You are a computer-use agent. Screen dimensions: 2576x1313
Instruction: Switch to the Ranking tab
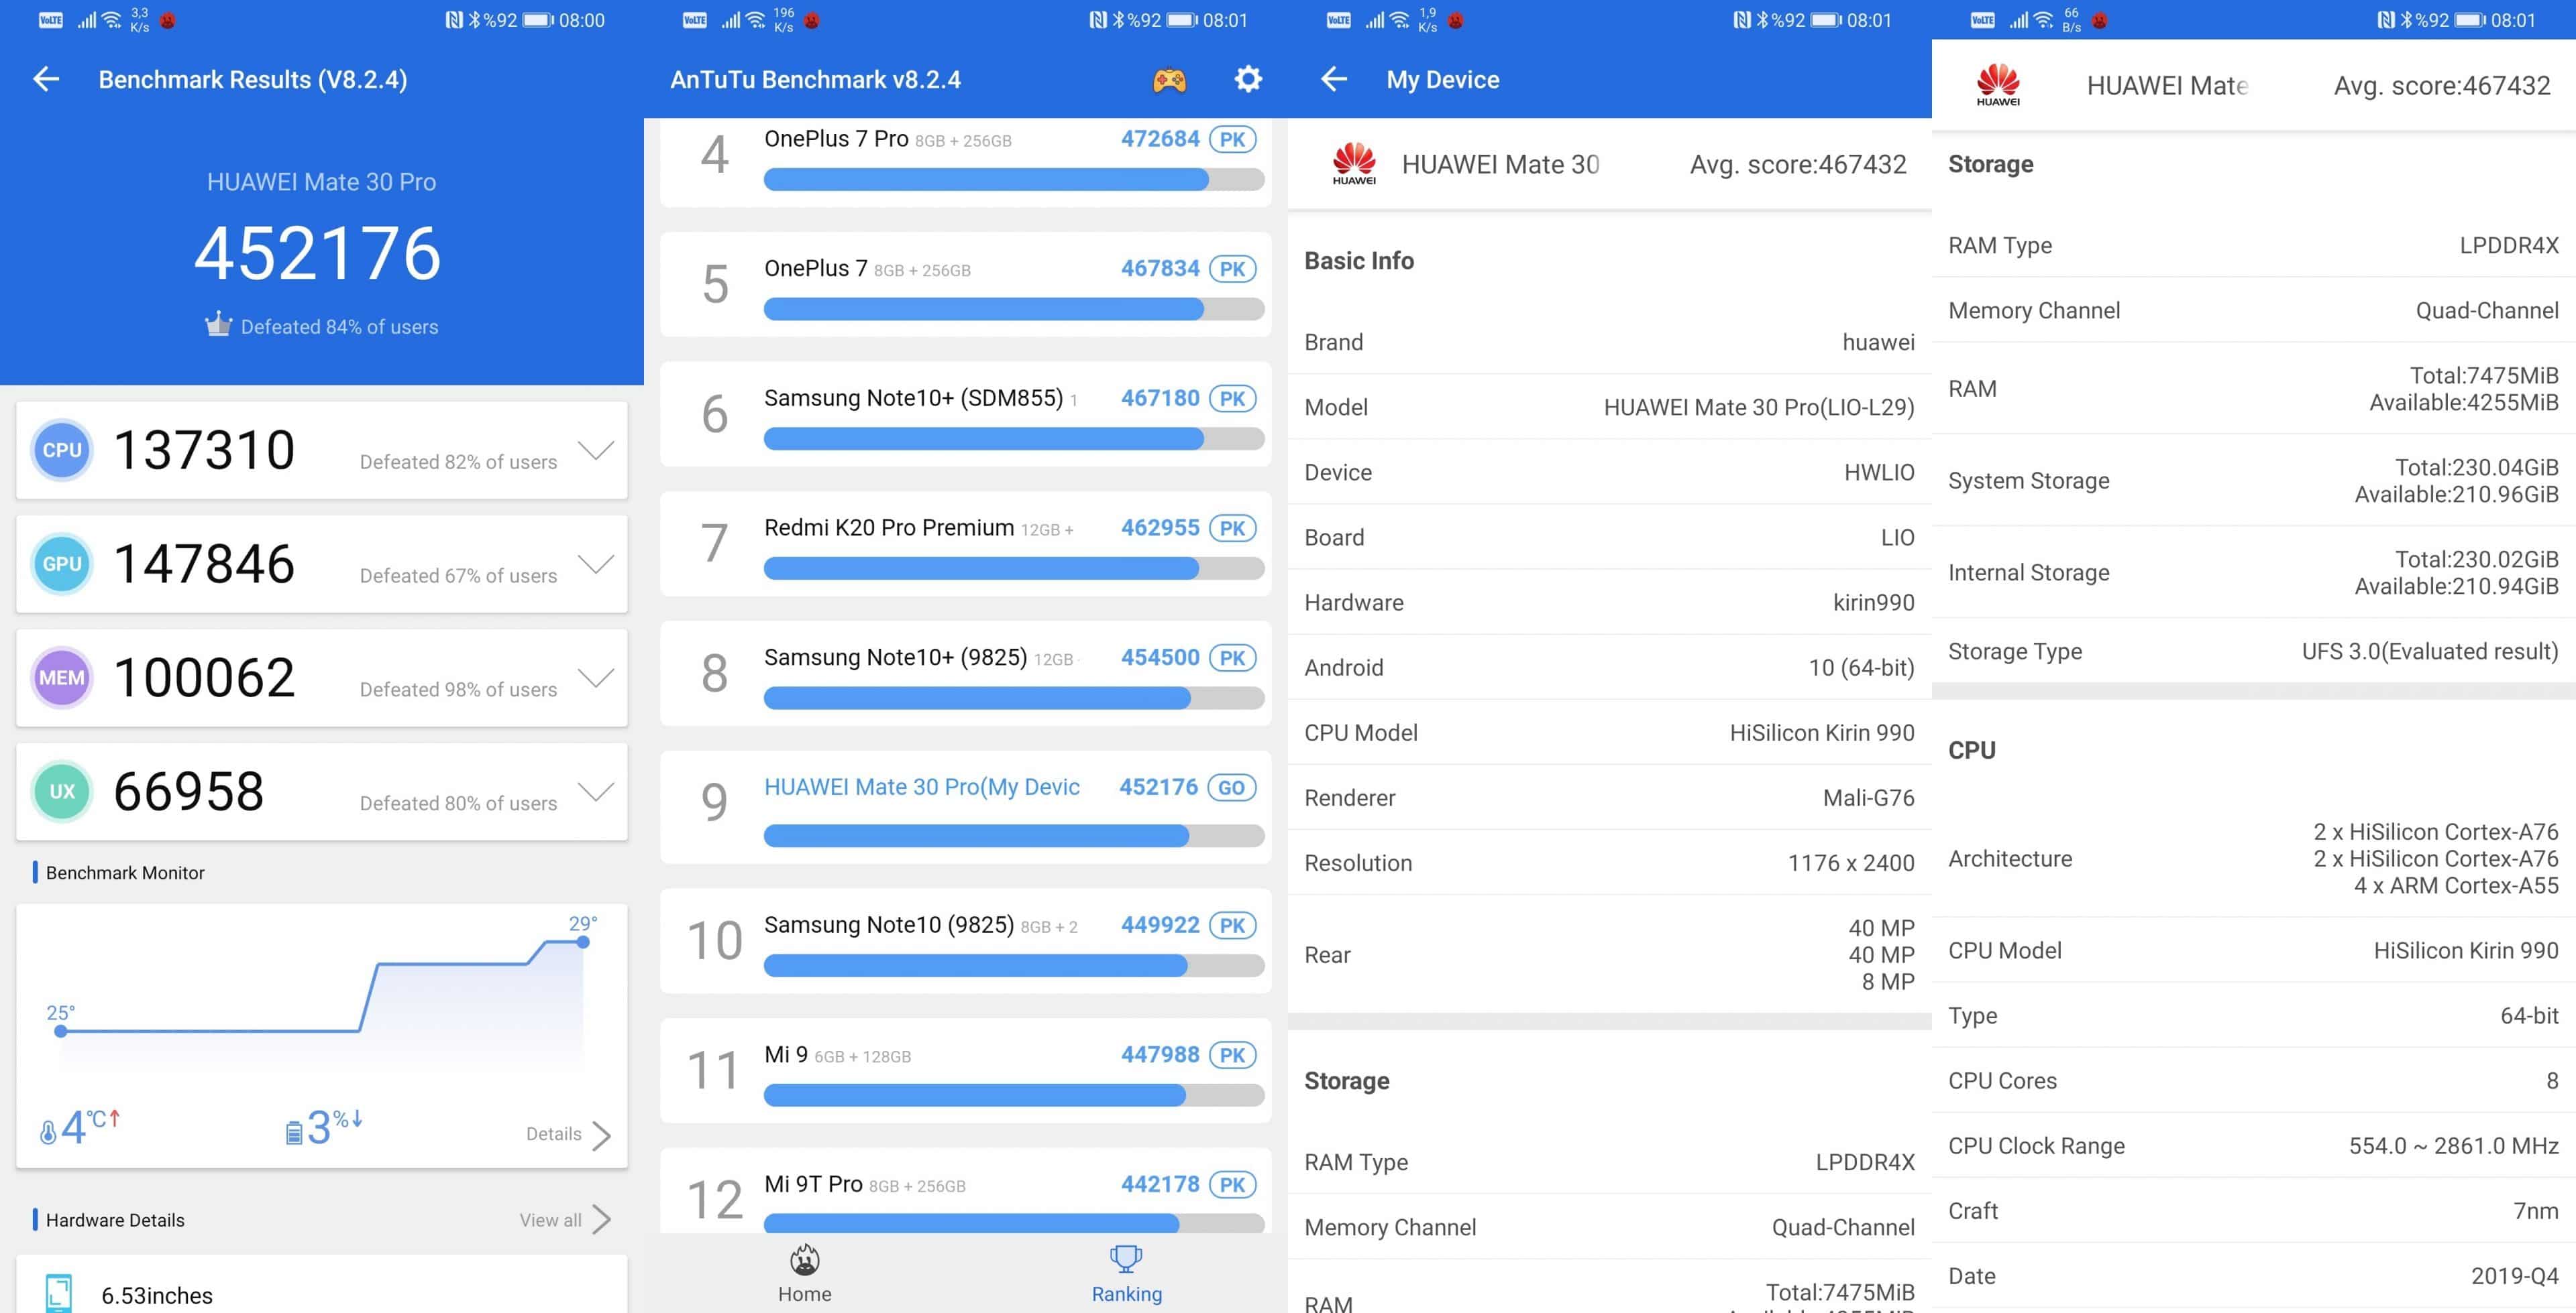click(x=1126, y=1274)
